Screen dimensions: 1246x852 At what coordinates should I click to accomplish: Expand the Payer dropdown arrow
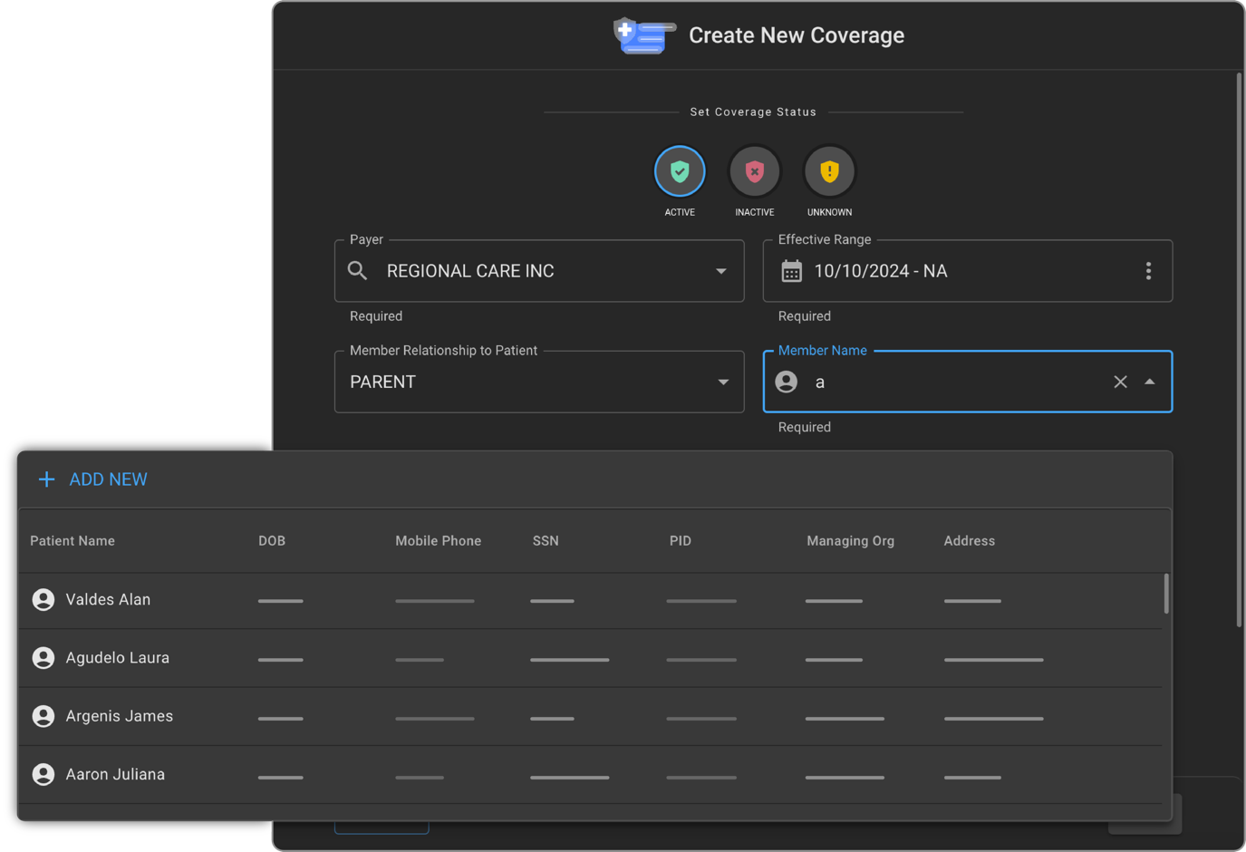tap(721, 271)
